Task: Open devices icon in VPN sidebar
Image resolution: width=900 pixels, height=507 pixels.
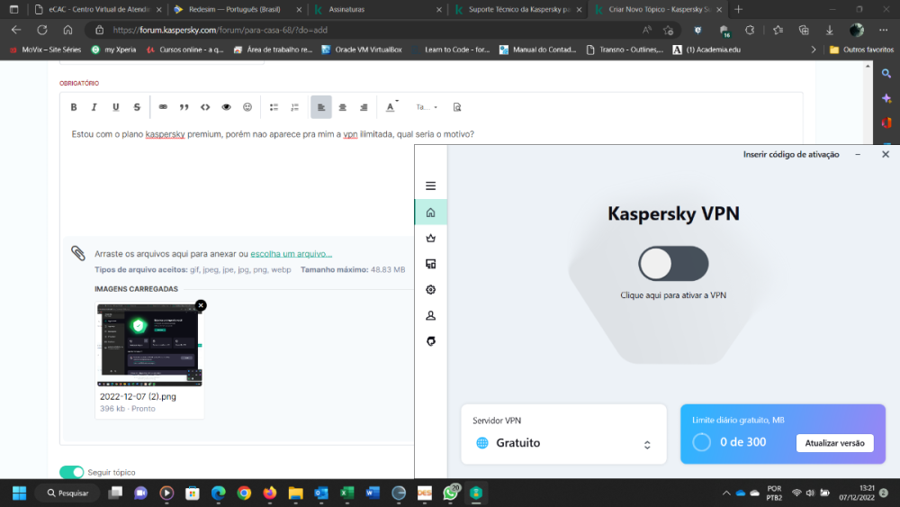Action: pos(430,264)
